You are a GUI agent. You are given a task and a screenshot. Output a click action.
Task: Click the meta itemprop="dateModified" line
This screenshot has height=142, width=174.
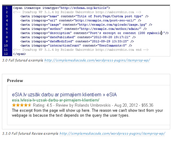[77, 41]
